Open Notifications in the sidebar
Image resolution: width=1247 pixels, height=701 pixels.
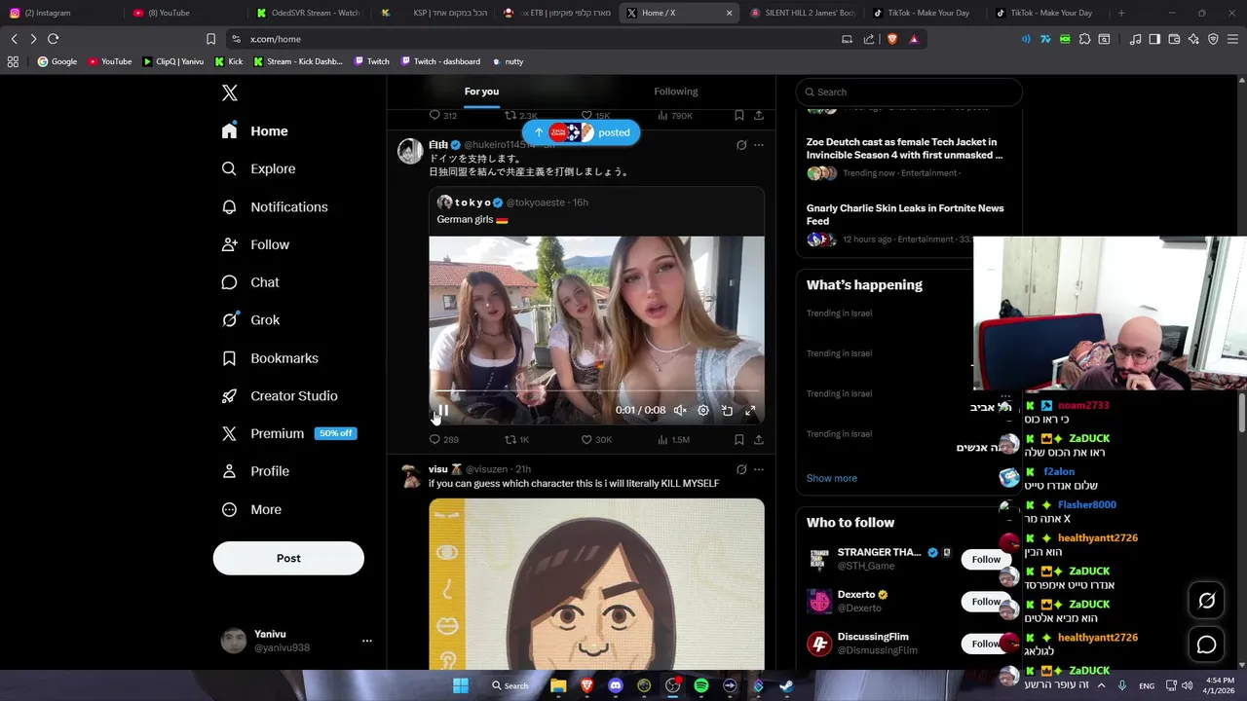tap(275, 206)
